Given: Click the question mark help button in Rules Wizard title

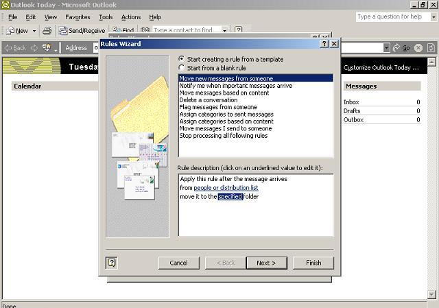Looking at the screenshot, I should point(324,44).
